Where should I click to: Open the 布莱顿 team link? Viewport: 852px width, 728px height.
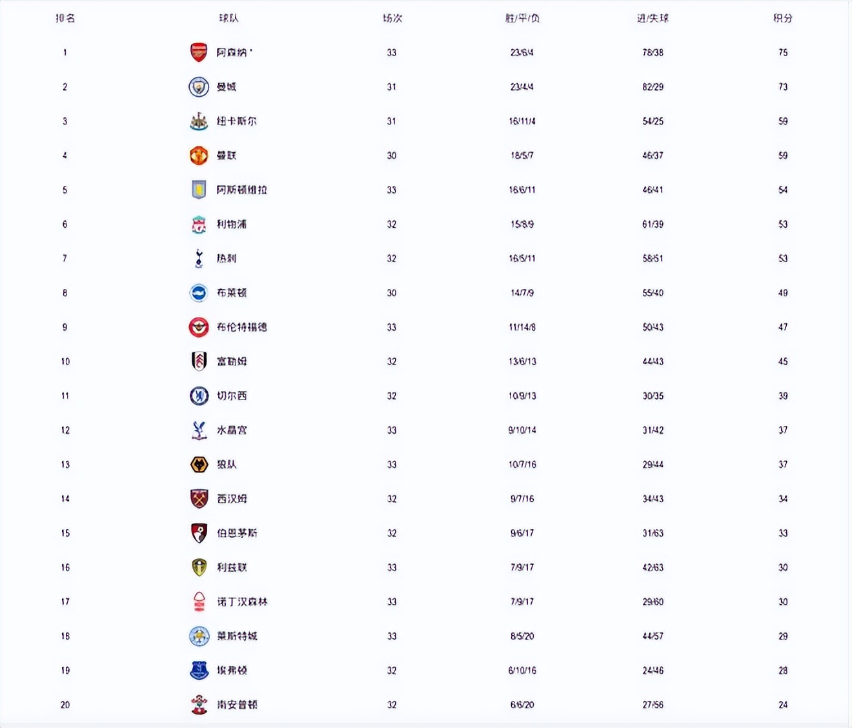pos(232,293)
